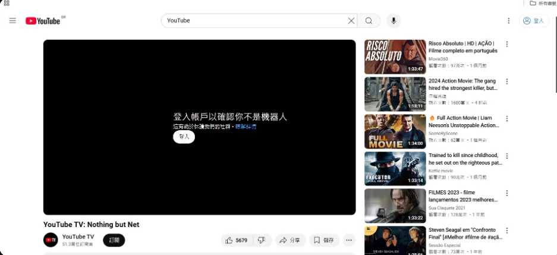Save the video with bookmark icon
This screenshot has height=255, width=557.
tap(324, 241)
